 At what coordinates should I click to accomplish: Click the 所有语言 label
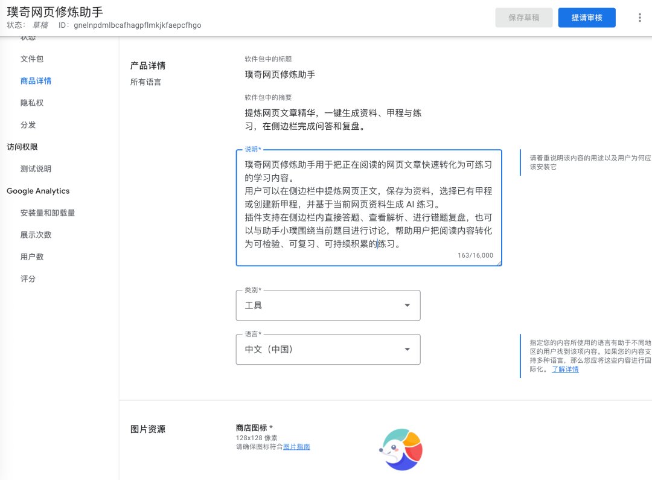(x=145, y=82)
